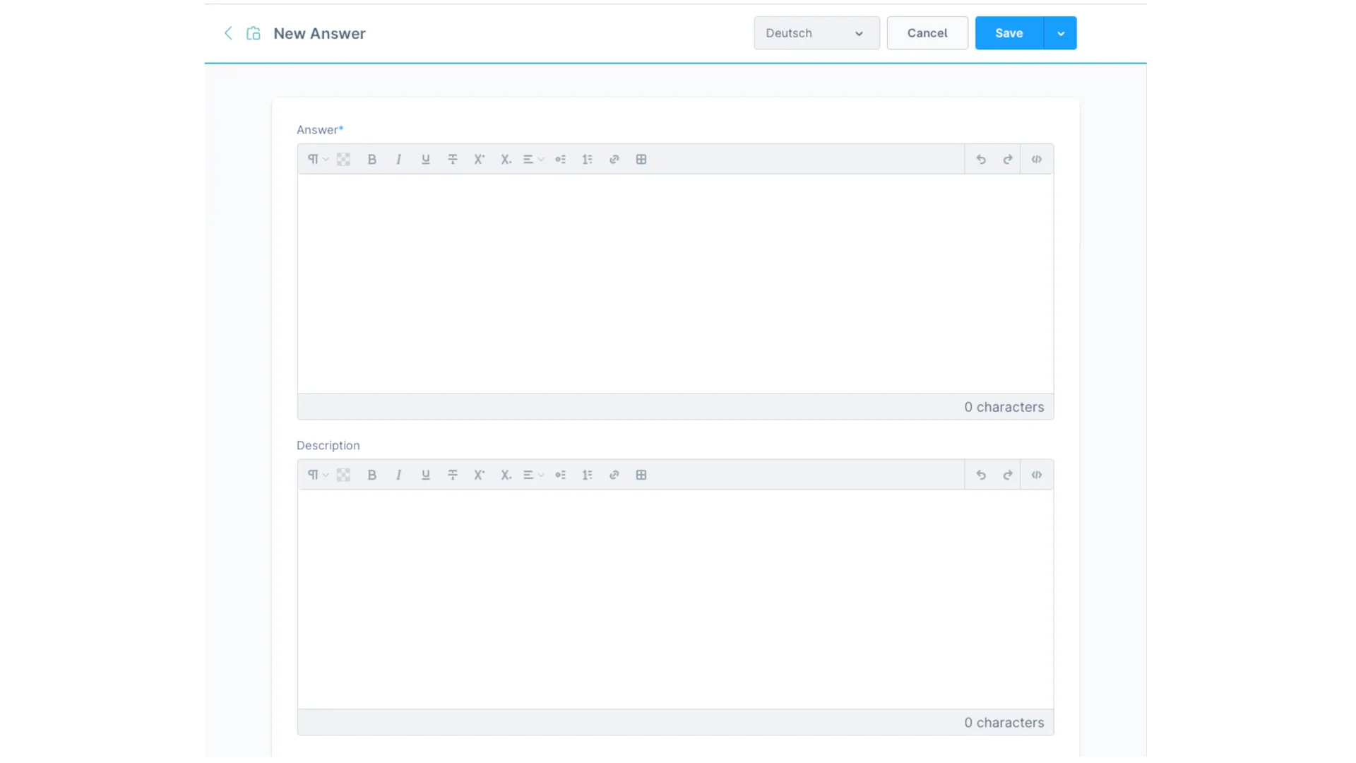
Task: Insert an image in the Answer editor
Action: point(344,159)
